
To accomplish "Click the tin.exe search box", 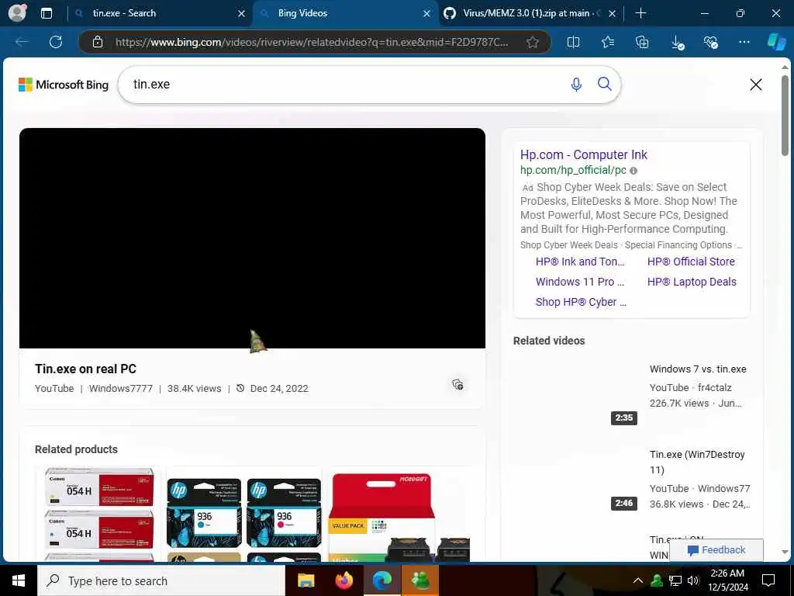I will tap(344, 85).
